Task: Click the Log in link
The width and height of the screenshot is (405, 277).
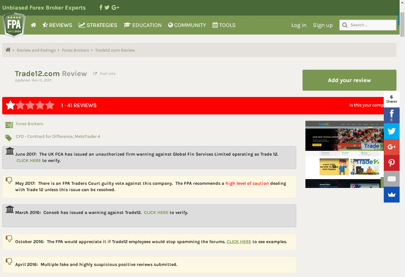Action: (x=299, y=25)
